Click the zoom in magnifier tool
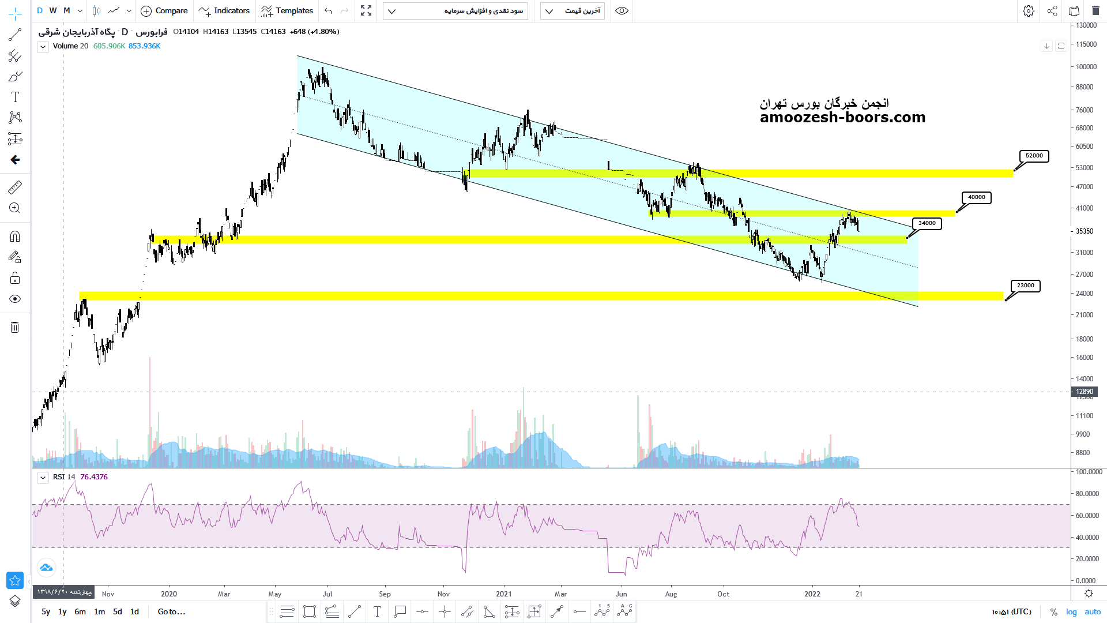This screenshot has height=623, width=1107. (15, 208)
